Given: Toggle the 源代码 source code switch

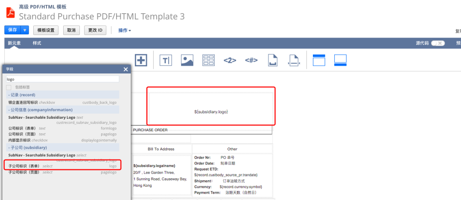Looking at the screenshot, I should tap(438, 43).
